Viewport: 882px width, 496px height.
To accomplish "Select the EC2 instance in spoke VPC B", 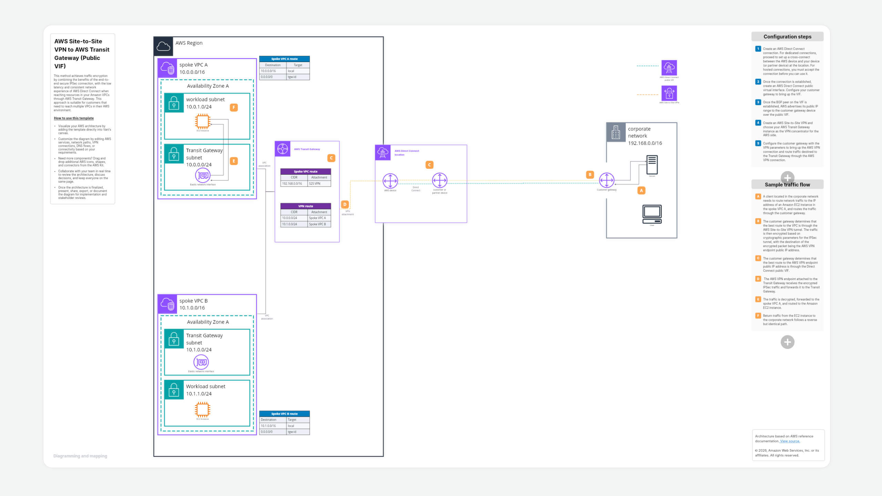I will pos(203,410).
